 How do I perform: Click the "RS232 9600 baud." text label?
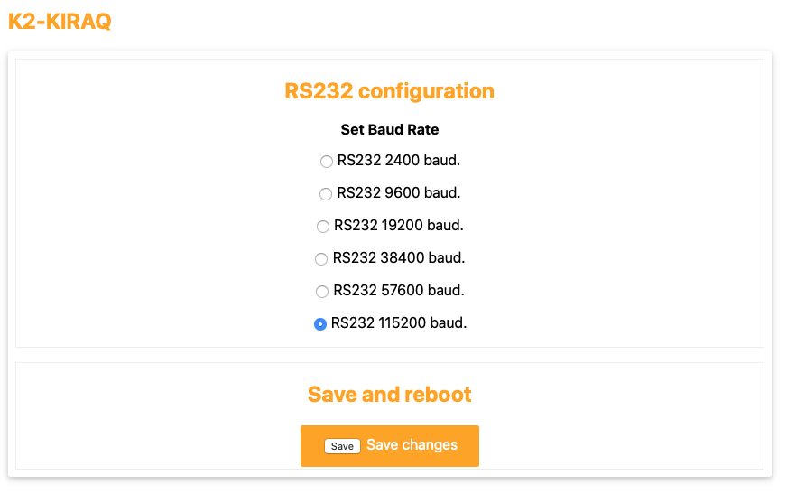tap(399, 193)
